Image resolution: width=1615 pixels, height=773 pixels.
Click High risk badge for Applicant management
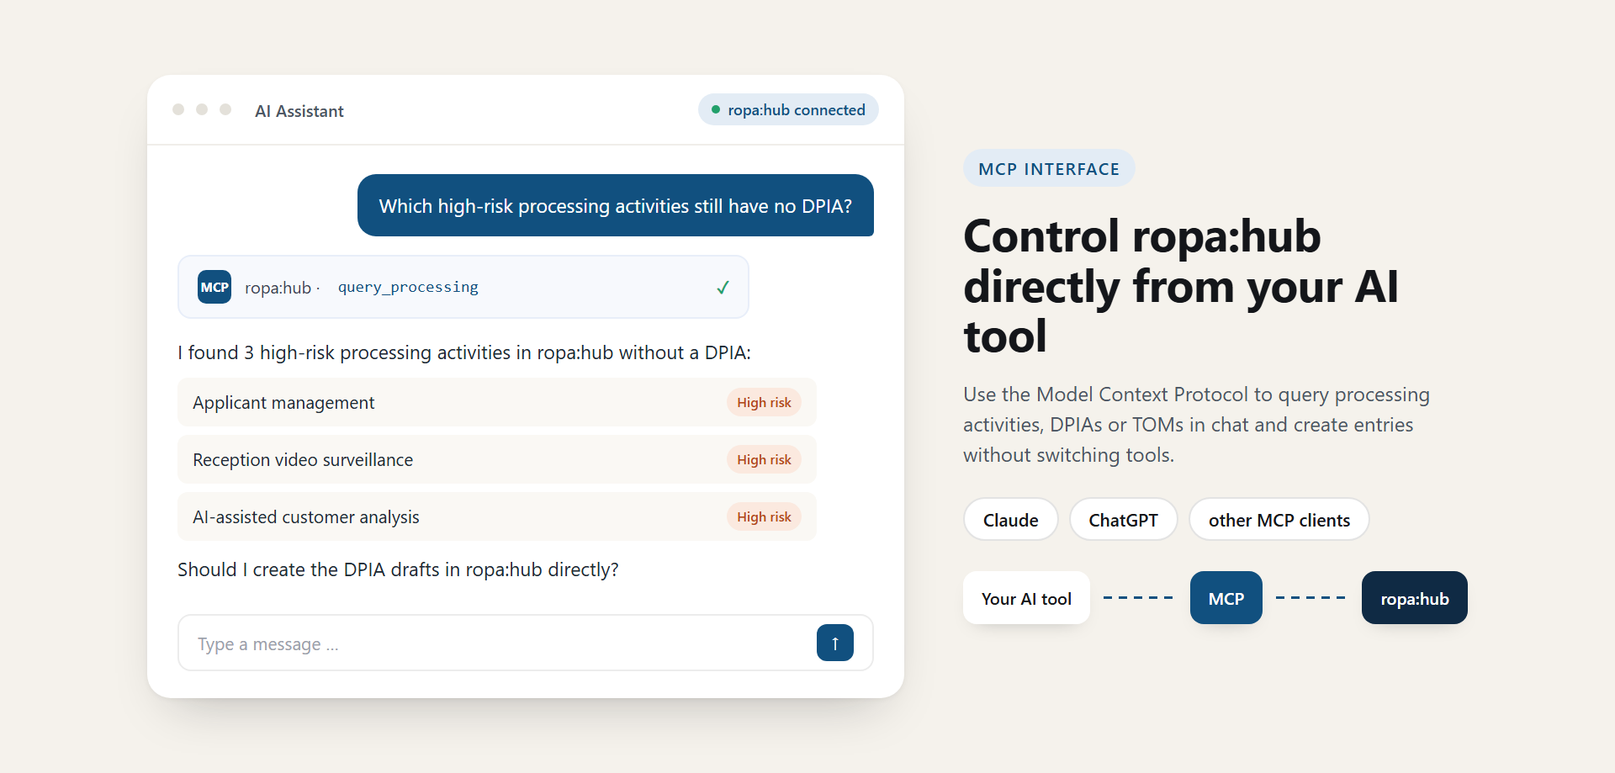[x=764, y=402]
